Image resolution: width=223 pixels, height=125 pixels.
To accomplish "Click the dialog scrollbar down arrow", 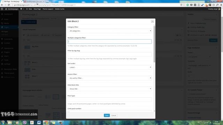I will coord(154,111).
